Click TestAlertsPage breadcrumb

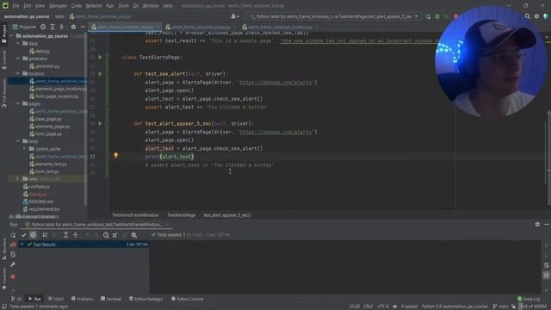(181, 215)
